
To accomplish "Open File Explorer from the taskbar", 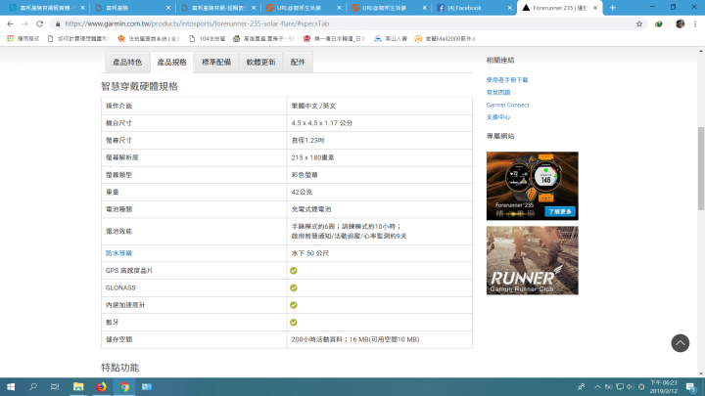I will pyautogui.click(x=78, y=386).
